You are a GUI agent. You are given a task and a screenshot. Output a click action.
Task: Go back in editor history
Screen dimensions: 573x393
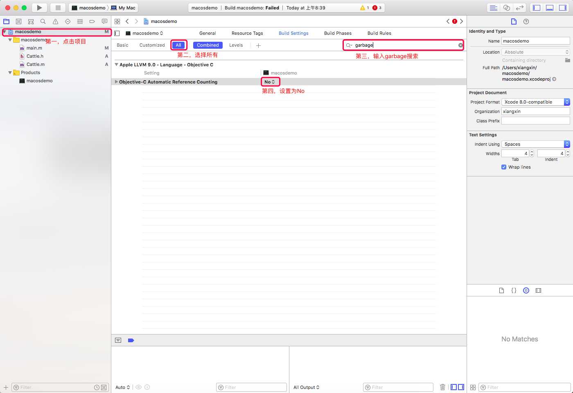(x=127, y=21)
